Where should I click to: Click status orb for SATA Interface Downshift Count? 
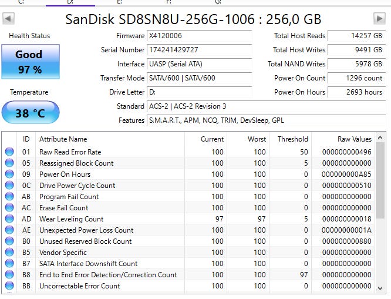click(x=9, y=263)
